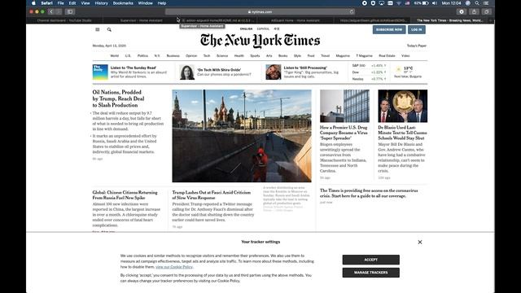Open the Arts section

[269, 56]
